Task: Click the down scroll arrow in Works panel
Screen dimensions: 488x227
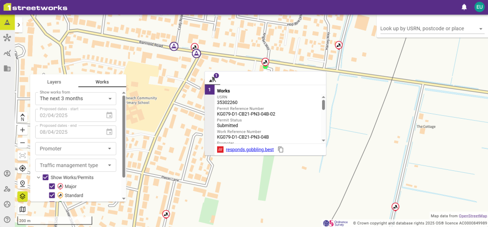Action: point(124,198)
